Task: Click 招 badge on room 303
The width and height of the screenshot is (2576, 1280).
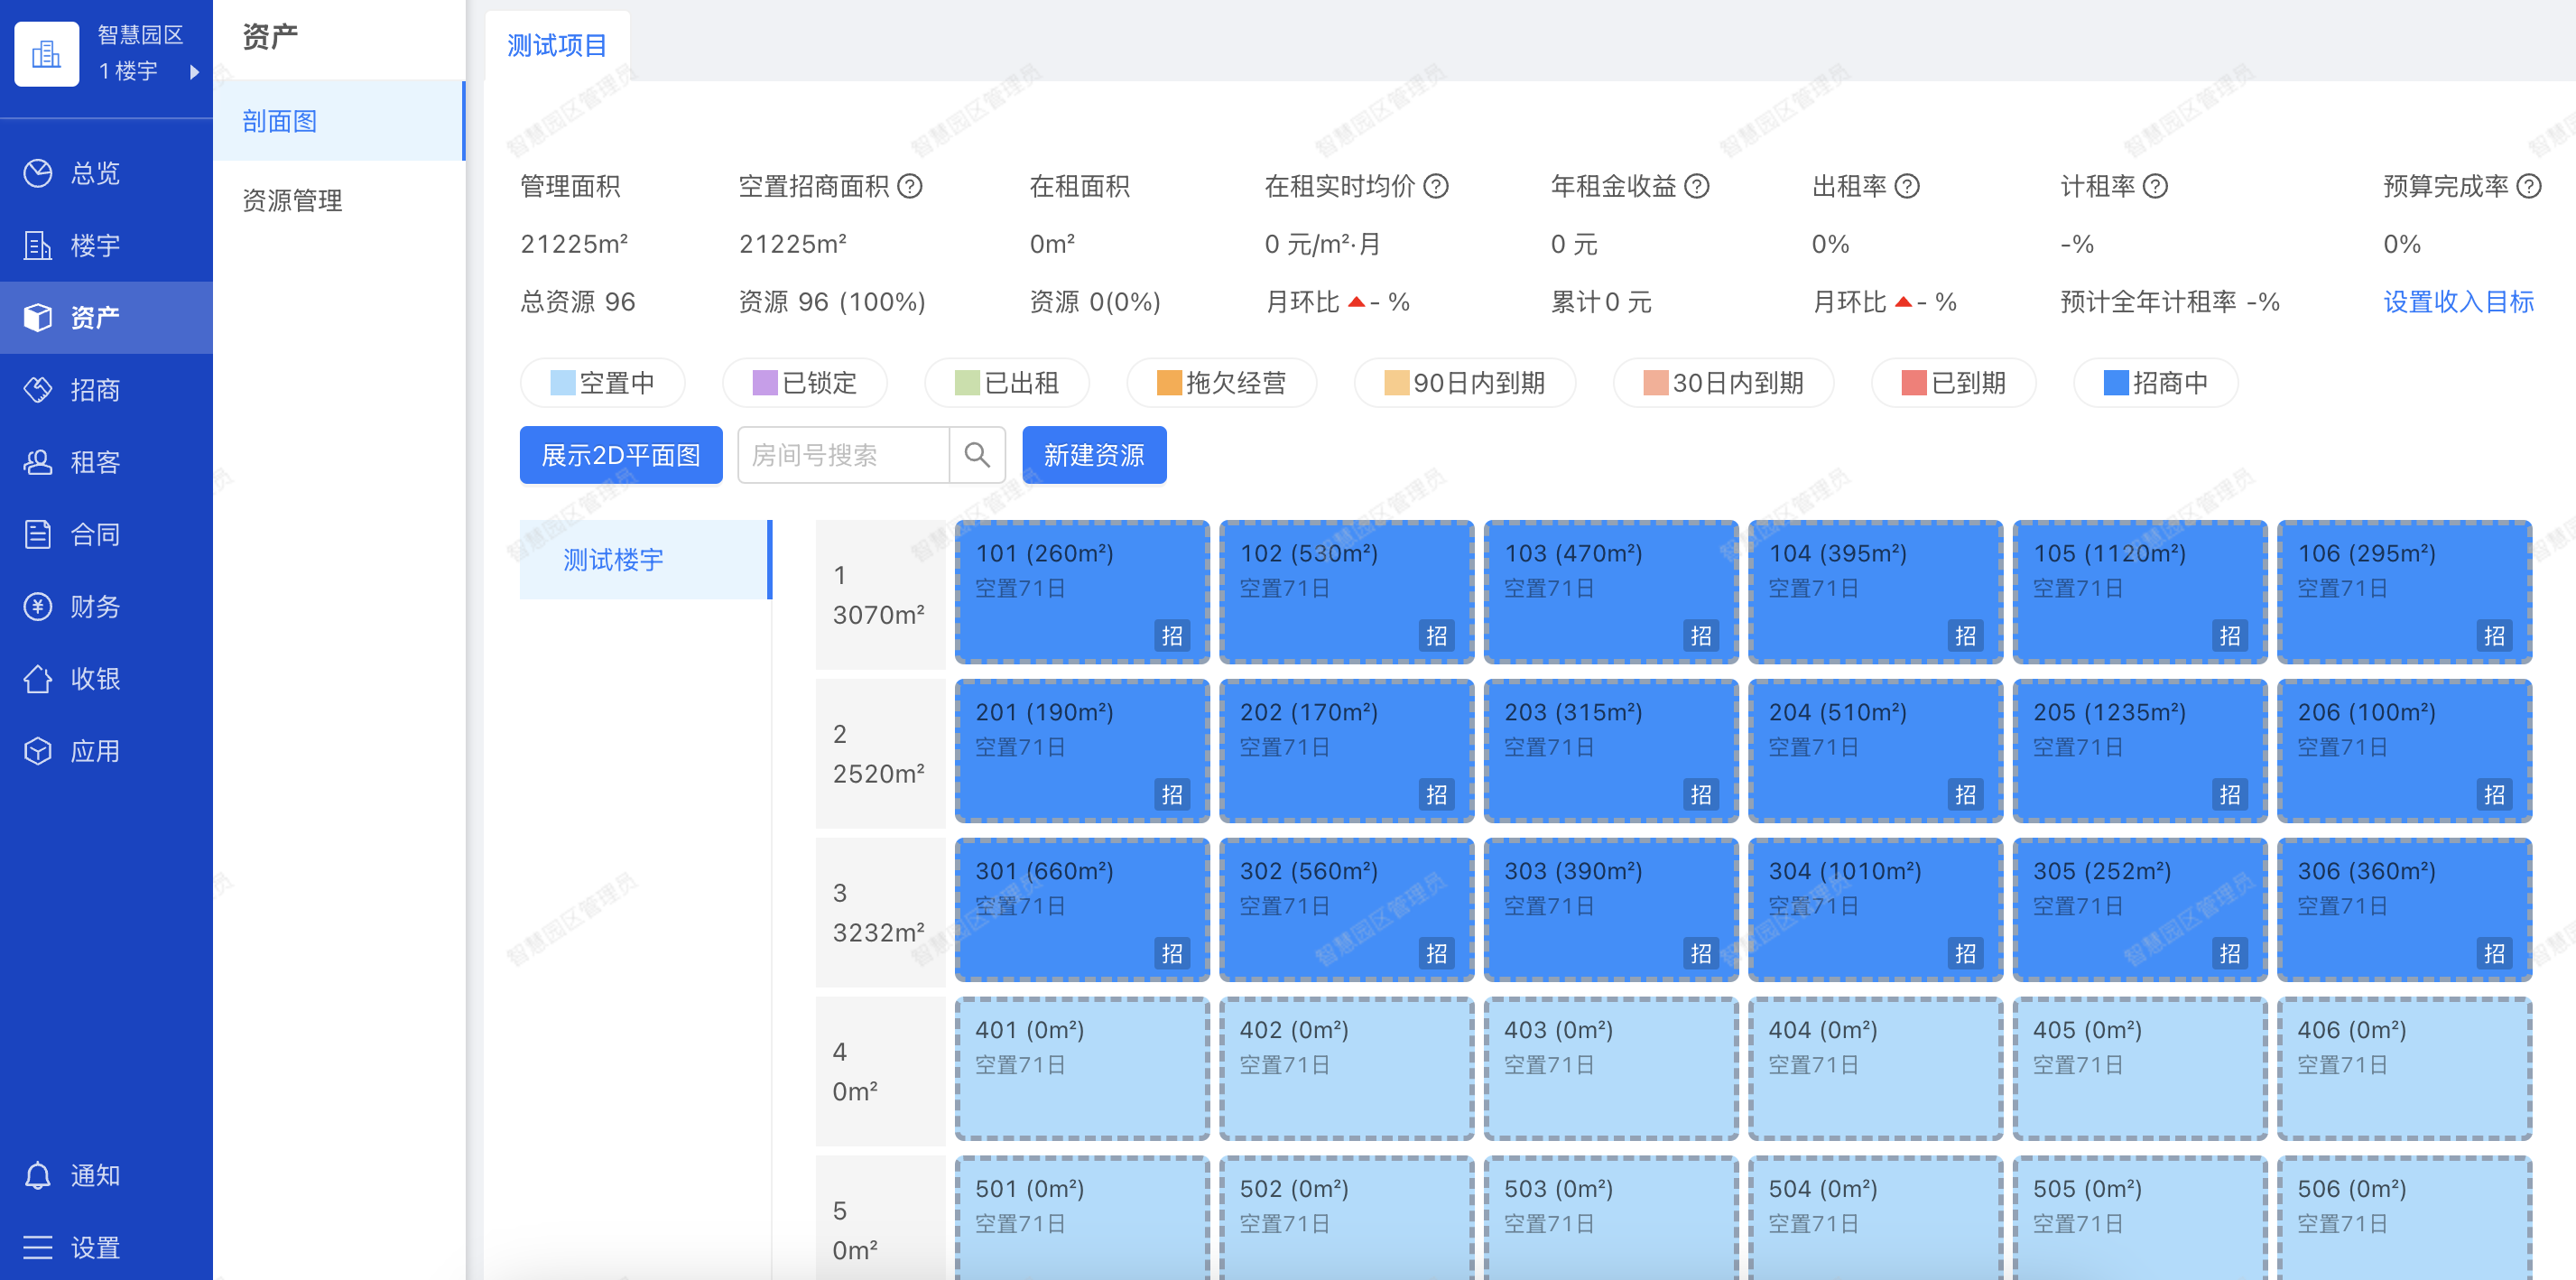Action: pyautogui.click(x=1701, y=954)
